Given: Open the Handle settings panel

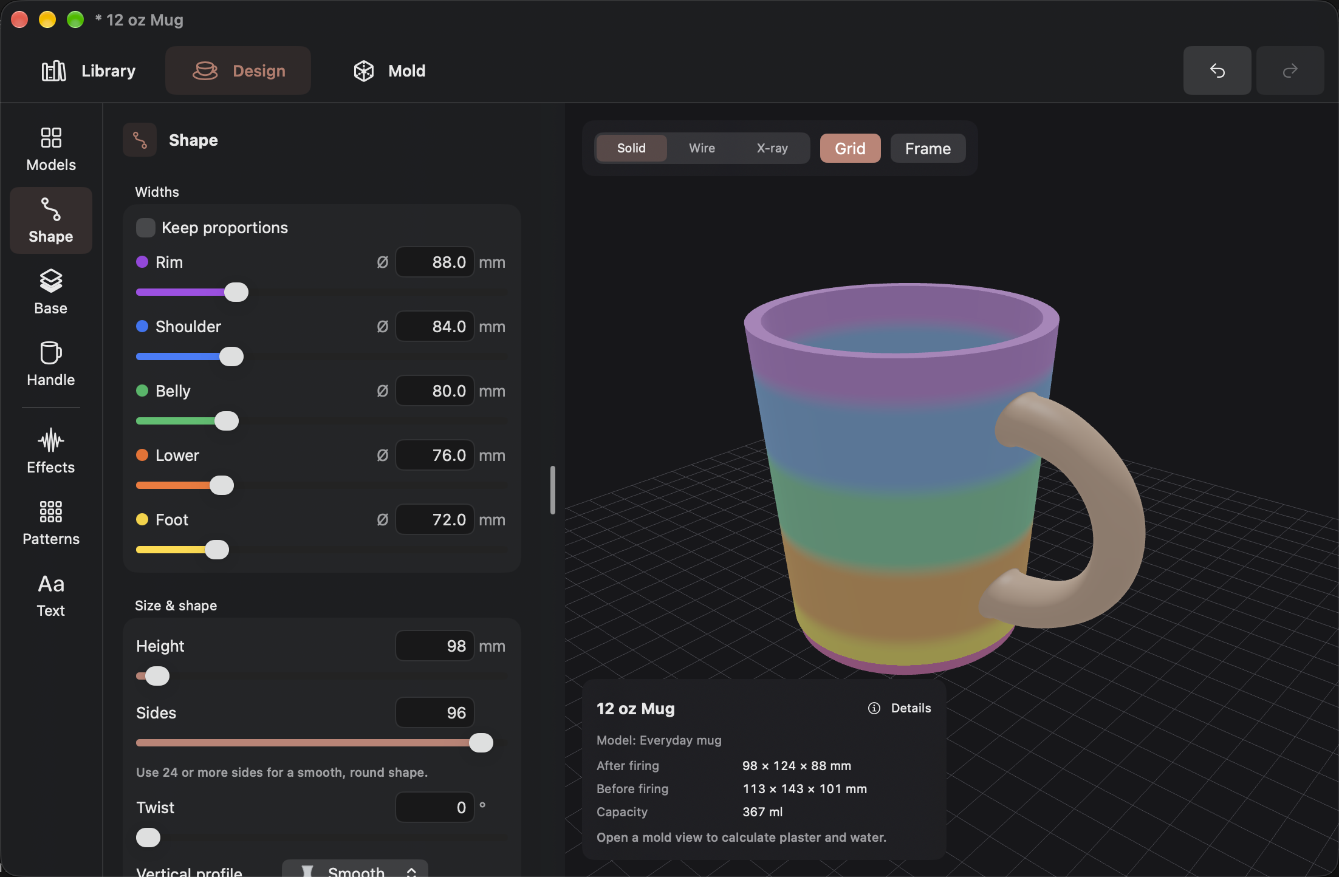Looking at the screenshot, I should pyautogui.click(x=51, y=364).
